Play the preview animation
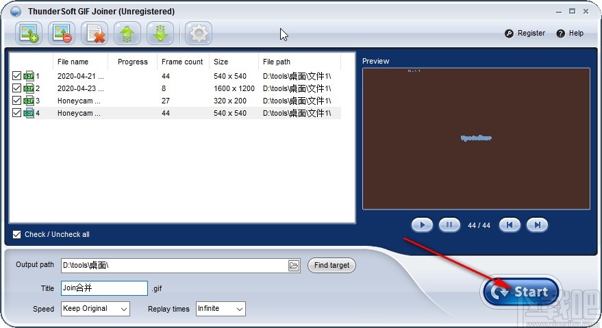The width and height of the screenshot is (602, 328). pyautogui.click(x=422, y=225)
